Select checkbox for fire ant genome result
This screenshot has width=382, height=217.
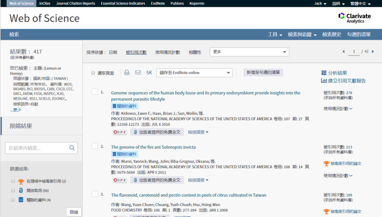(x=95, y=146)
